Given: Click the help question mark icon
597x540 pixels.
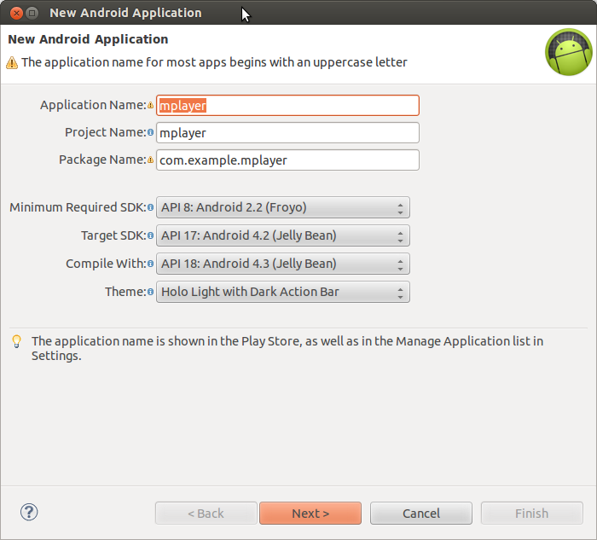Looking at the screenshot, I should (x=29, y=512).
